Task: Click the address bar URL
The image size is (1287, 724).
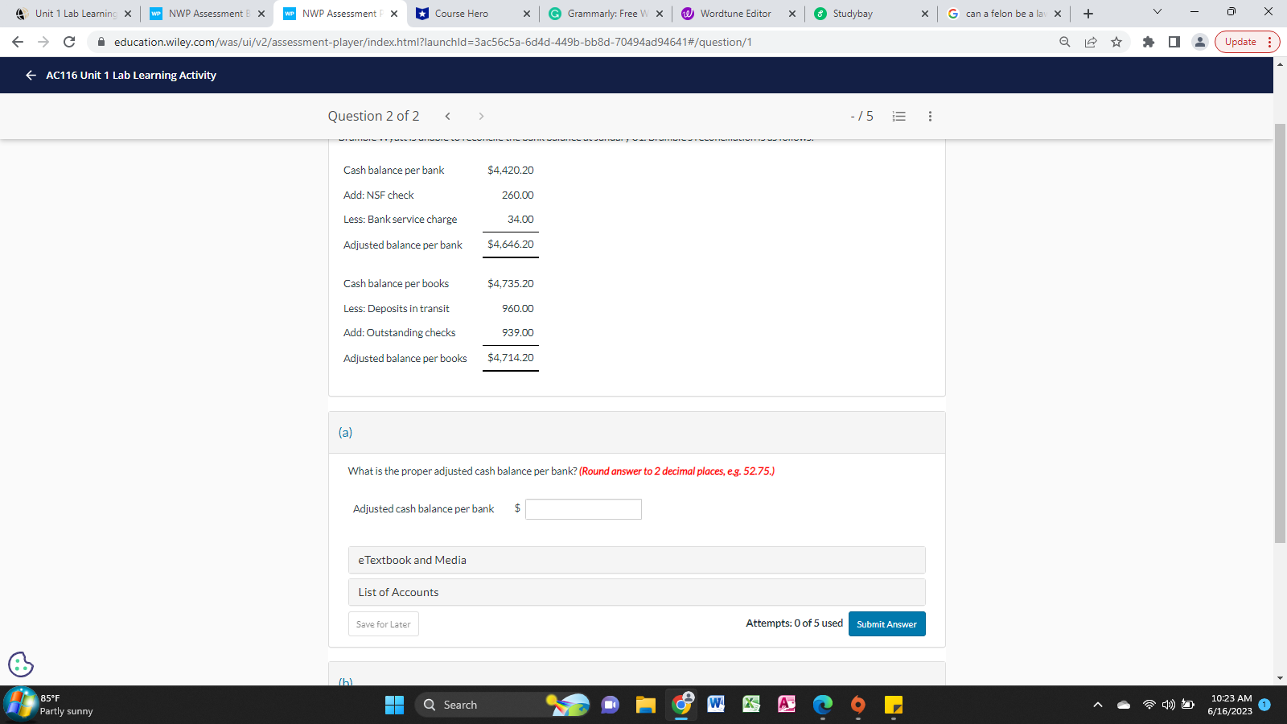Action: click(433, 42)
